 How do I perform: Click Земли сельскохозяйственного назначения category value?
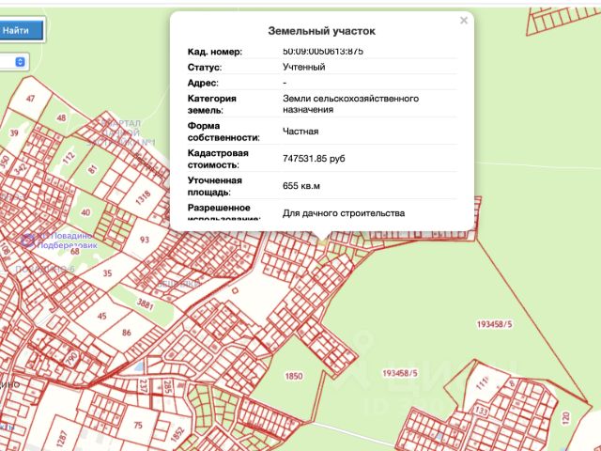pyautogui.click(x=350, y=104)
